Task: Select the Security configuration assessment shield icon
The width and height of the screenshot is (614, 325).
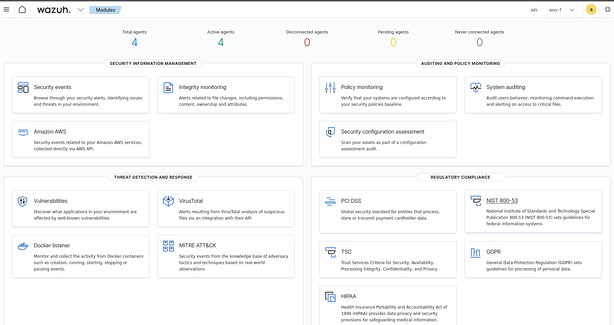Action: [330, 132]
